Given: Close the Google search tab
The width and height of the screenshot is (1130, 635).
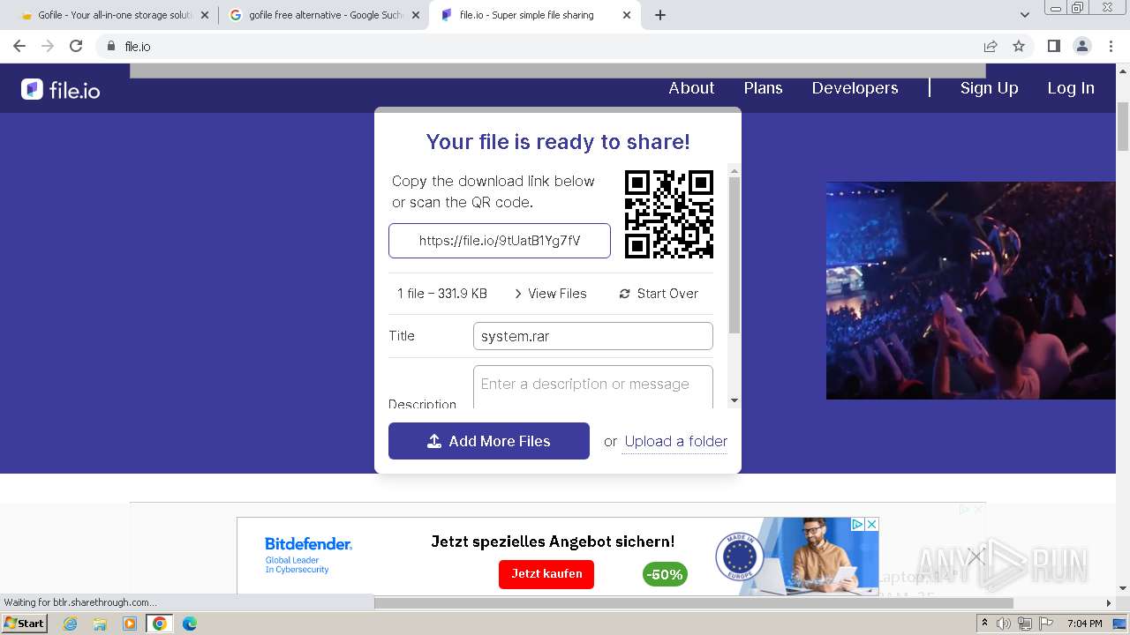Looking at the screenshot, I should pos(416,15).
